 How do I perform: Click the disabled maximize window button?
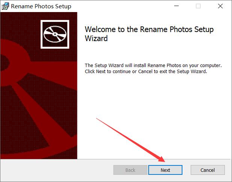coord(198,6)
